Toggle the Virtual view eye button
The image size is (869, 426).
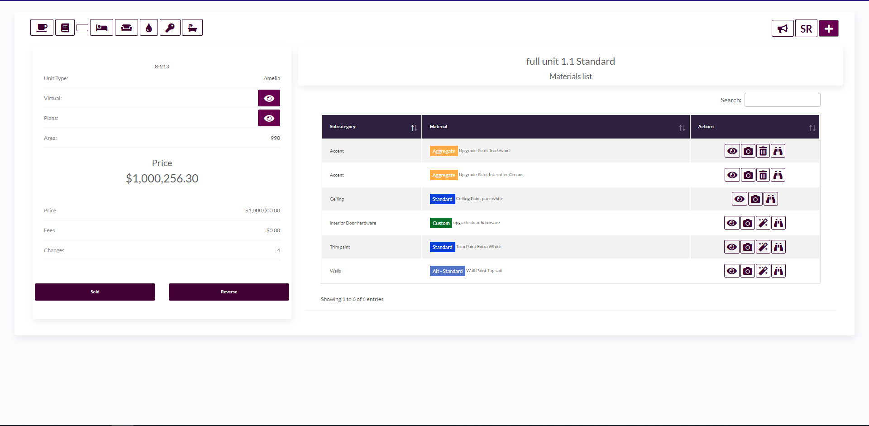269,98
